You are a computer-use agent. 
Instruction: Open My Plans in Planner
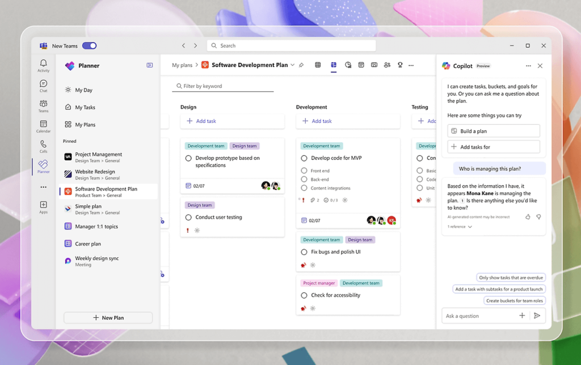point(108,125)
